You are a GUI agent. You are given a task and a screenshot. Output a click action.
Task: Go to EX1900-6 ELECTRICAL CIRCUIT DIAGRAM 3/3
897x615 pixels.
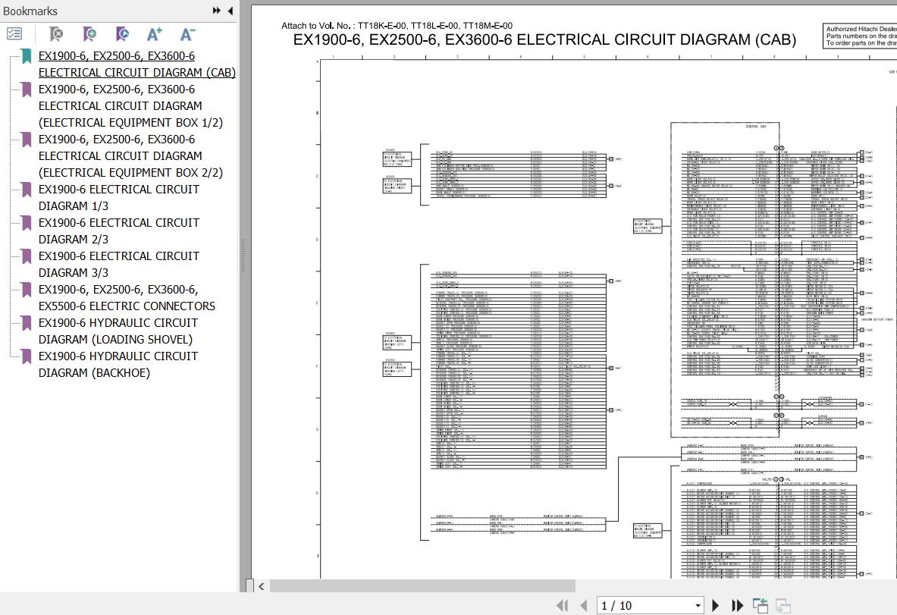tap(119, 264)
